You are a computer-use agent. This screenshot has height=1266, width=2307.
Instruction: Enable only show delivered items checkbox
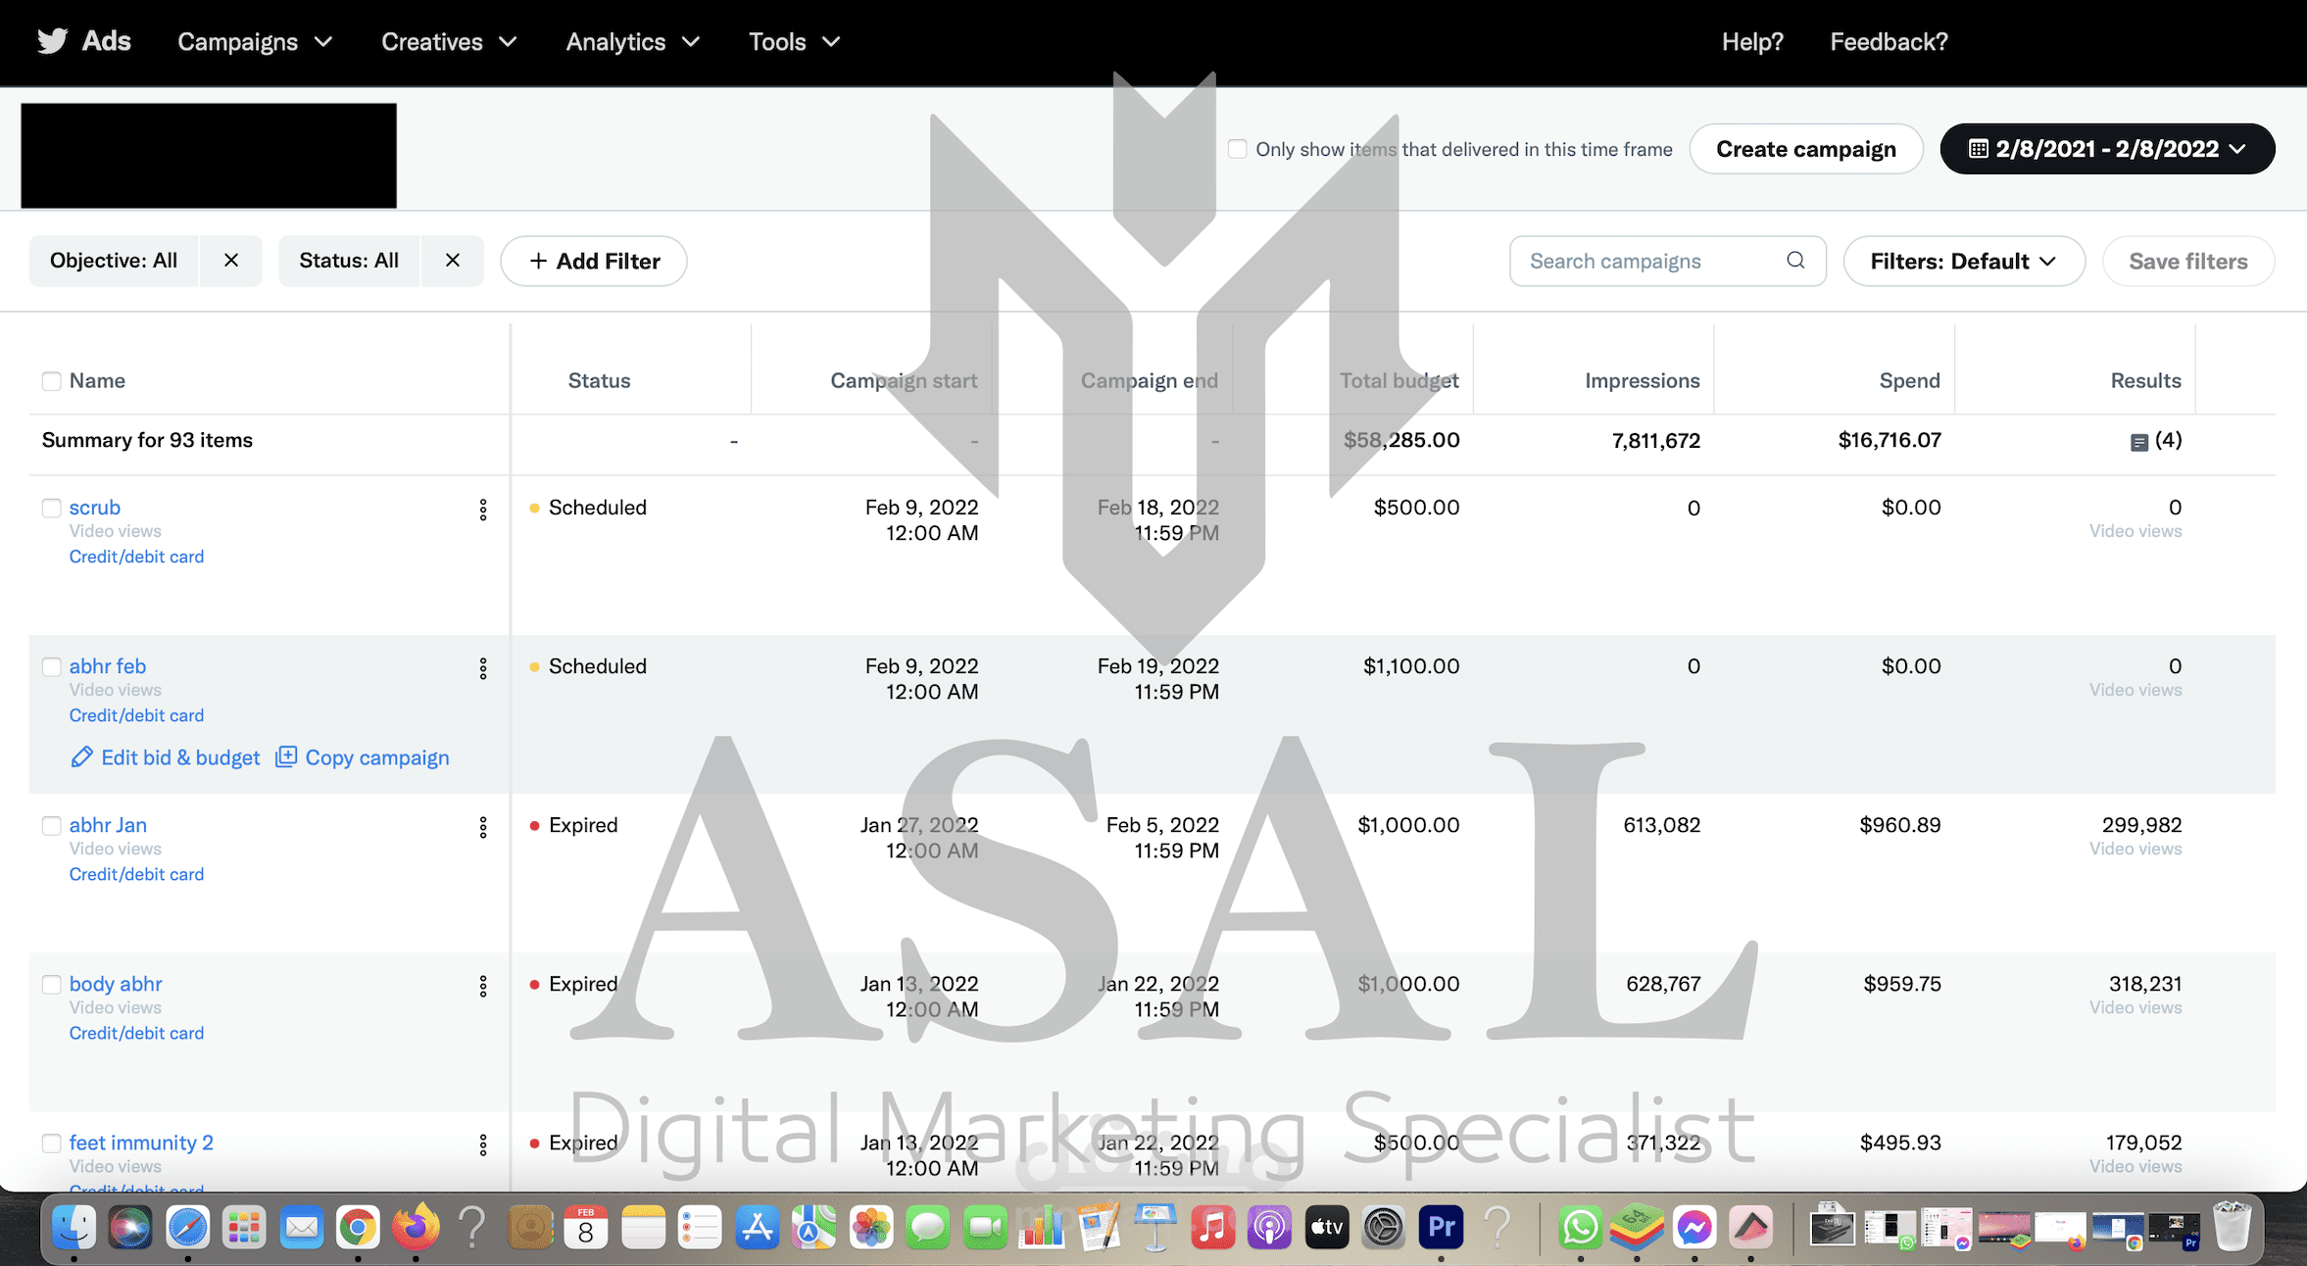(x=1238, y=149)
